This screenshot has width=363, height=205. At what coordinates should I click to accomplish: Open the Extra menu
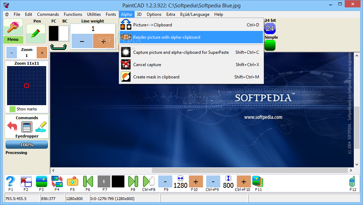171,14
